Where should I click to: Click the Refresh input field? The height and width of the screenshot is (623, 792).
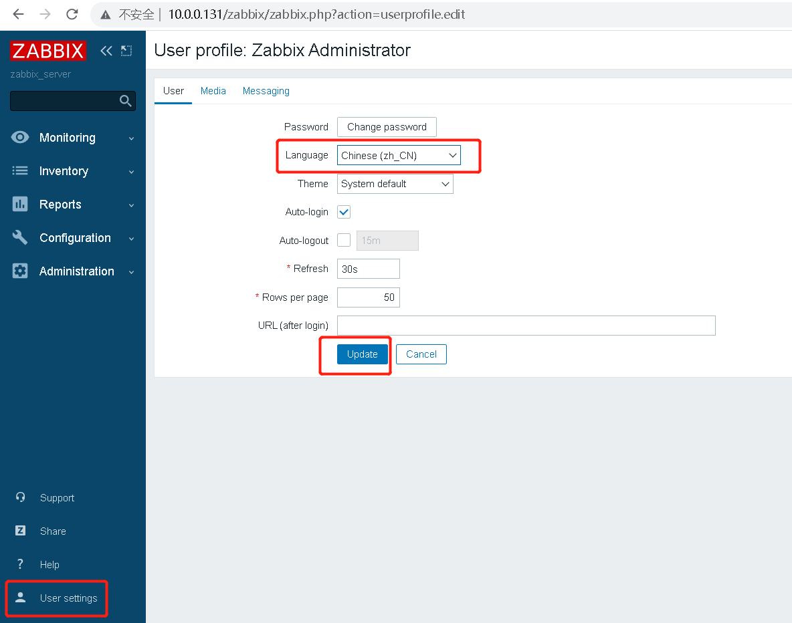[x=368, y=269]
